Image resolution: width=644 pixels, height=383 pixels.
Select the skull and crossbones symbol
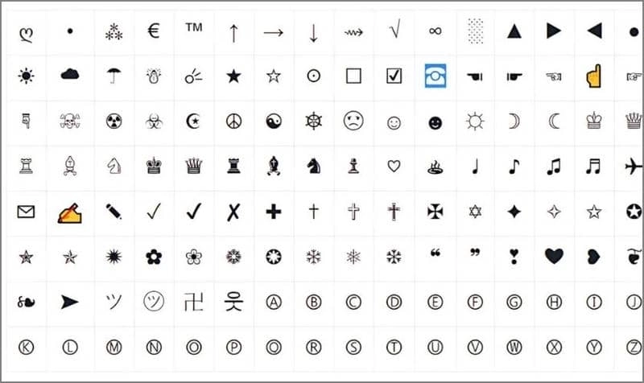(70, 121)
